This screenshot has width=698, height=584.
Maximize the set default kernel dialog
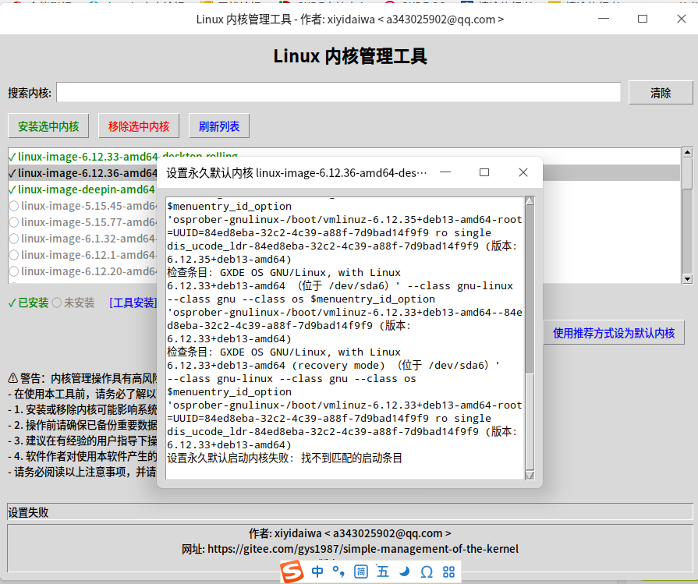(x=484, y=172)
